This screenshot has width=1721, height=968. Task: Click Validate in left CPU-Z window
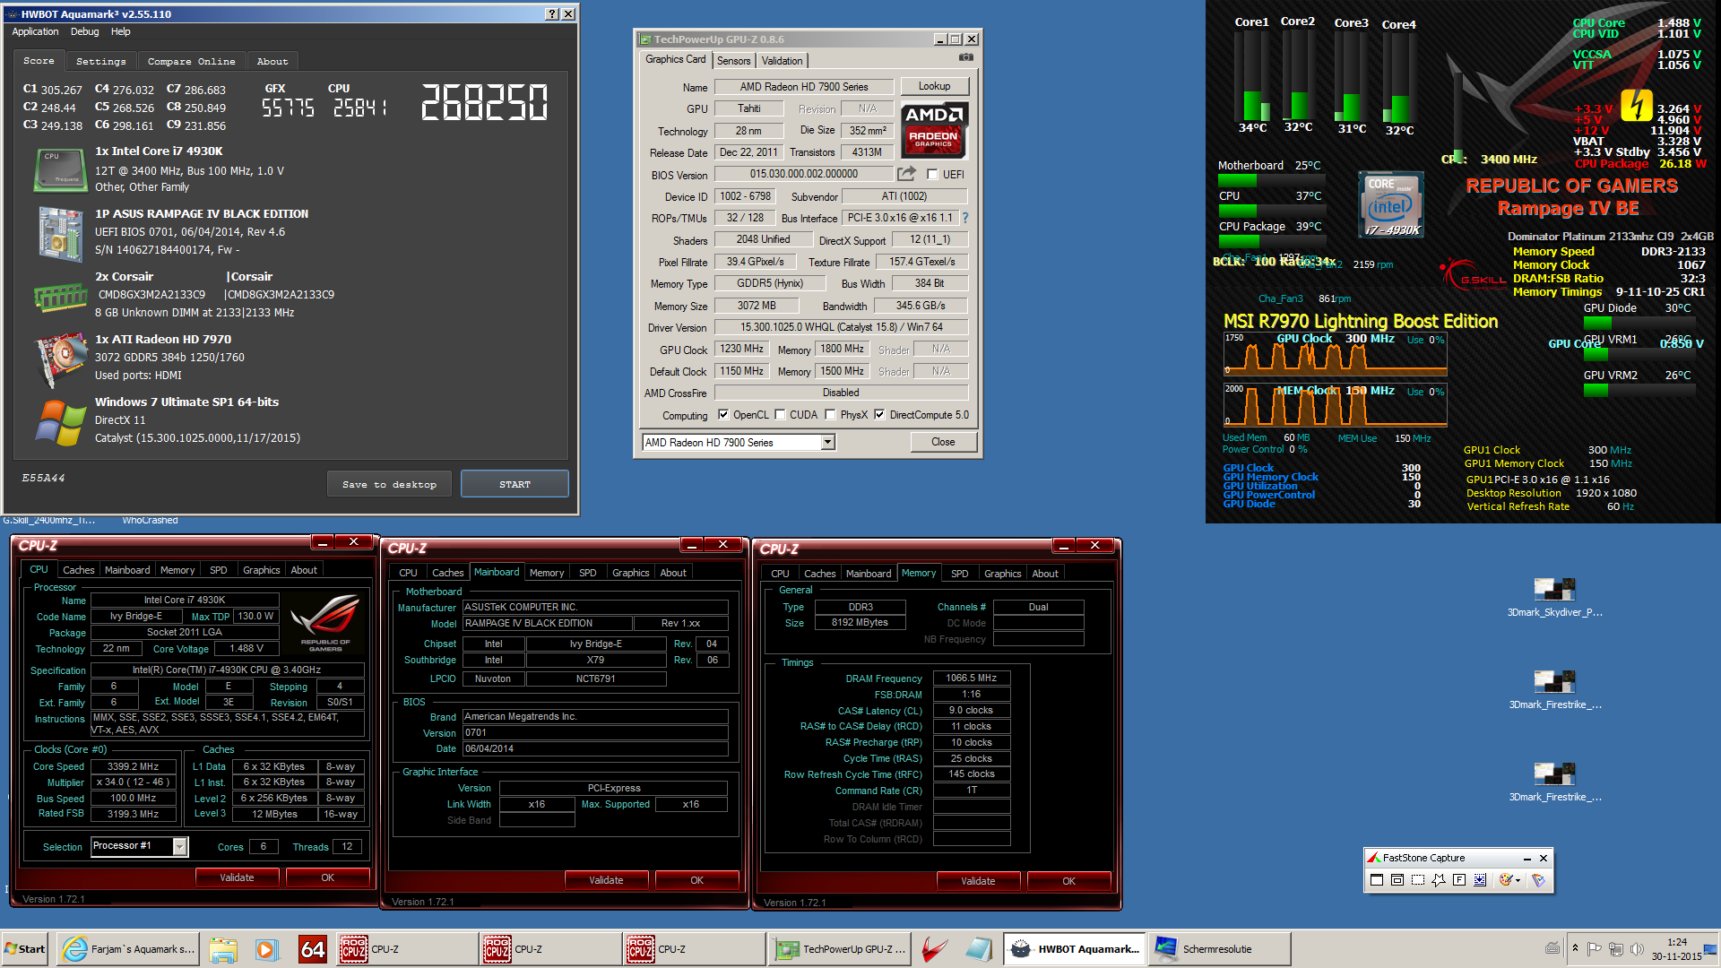tap(237, 877)
